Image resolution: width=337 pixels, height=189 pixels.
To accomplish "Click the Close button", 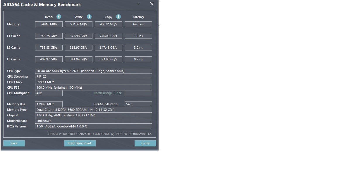I will click(145, 143).
